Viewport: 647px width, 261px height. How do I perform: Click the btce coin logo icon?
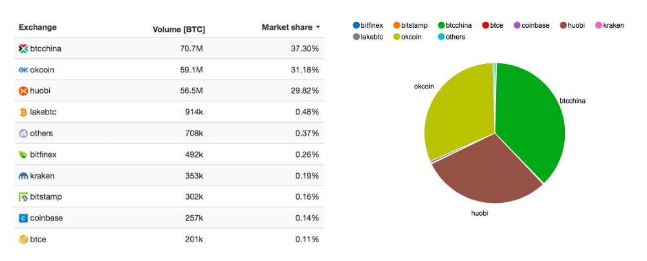23,240
